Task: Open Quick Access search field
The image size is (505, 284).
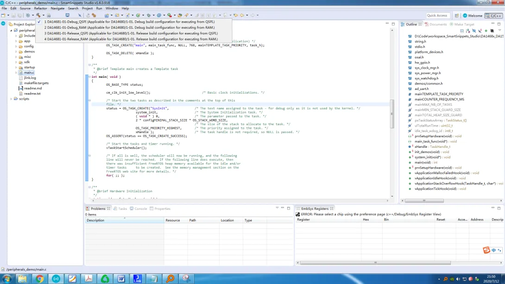Action: 437,15
